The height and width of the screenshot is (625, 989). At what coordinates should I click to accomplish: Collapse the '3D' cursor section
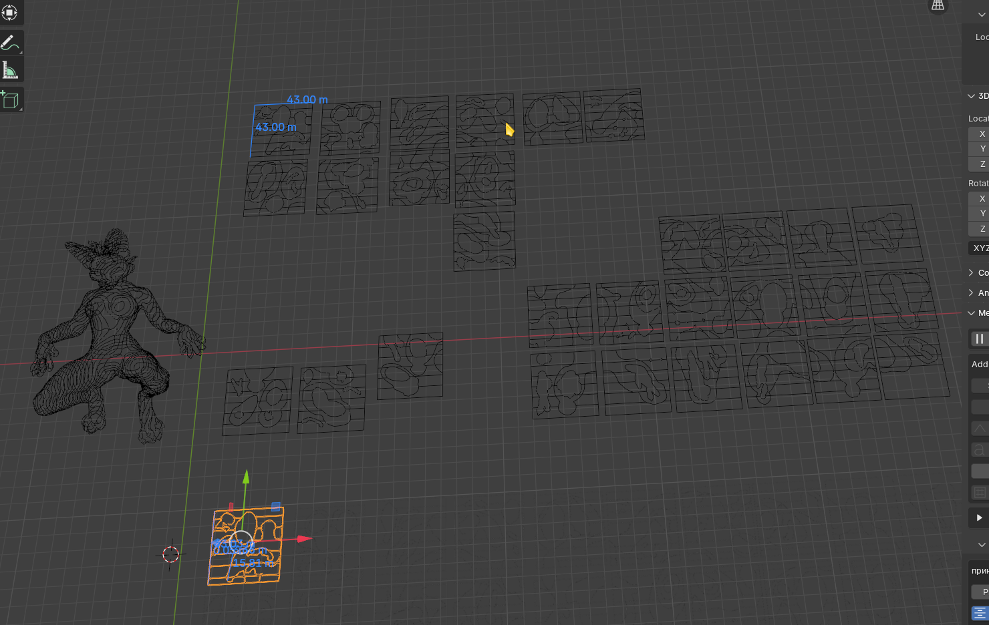click(971, 96)
